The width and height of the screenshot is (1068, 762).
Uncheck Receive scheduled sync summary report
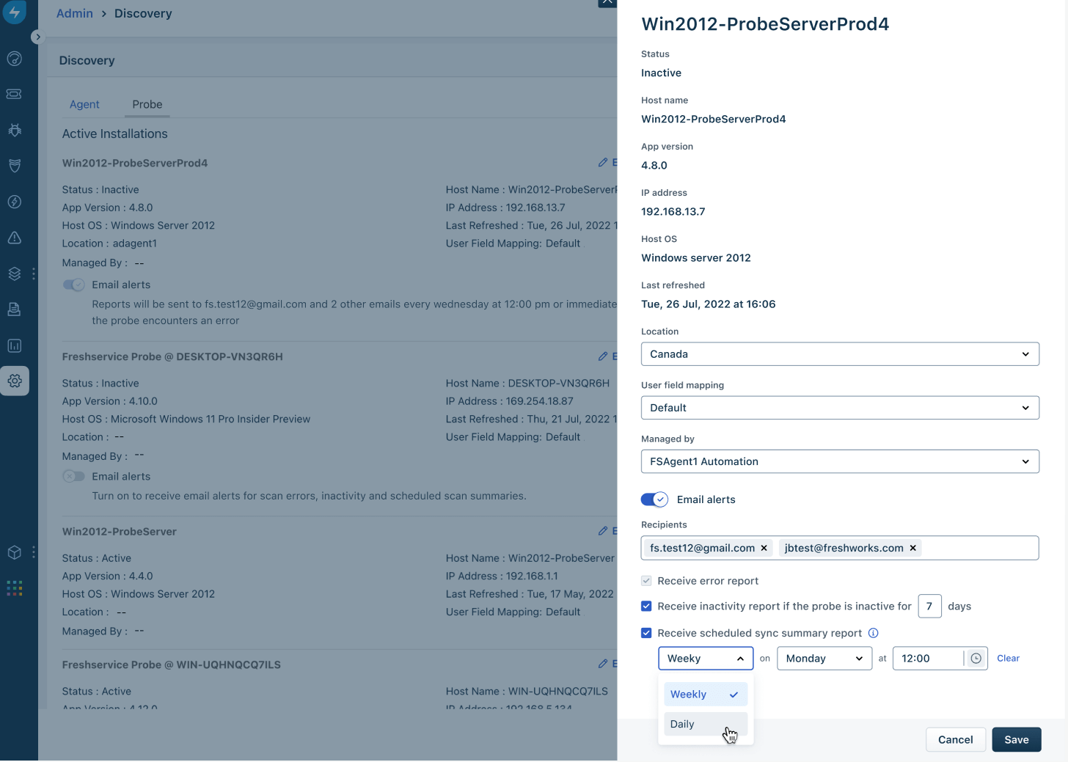coord(646,633)
